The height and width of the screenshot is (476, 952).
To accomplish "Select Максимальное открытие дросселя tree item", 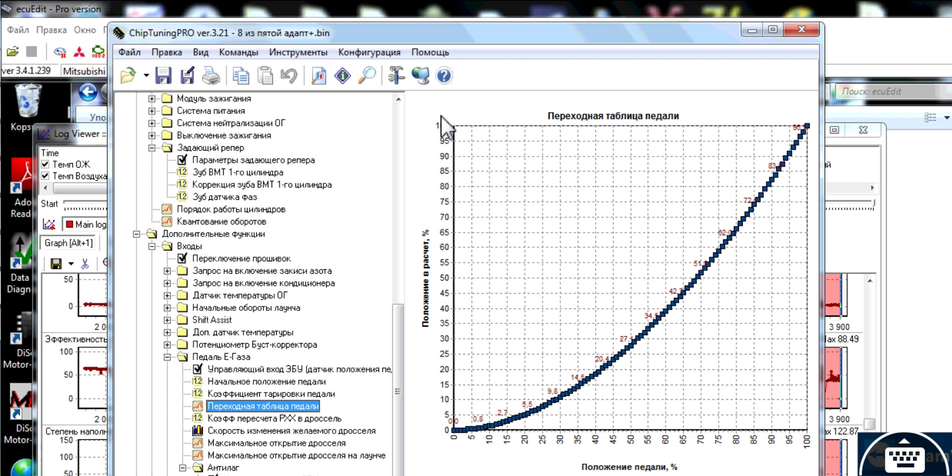I will pos(276,443).
